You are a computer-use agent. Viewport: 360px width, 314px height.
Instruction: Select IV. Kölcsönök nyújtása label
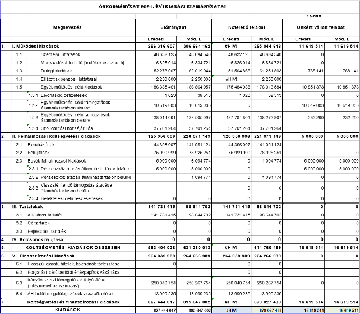click(38, 239)
